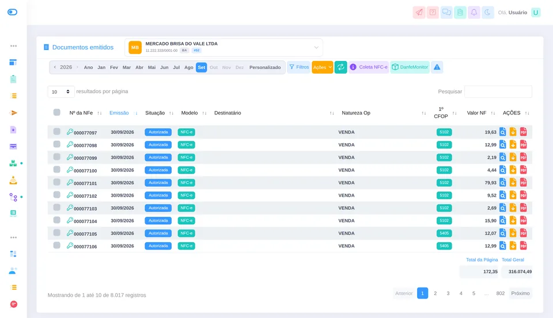Viewport: 553px width, 318px height.
Task: Select the Ano period tab
Action: click(x=89, y=67)
